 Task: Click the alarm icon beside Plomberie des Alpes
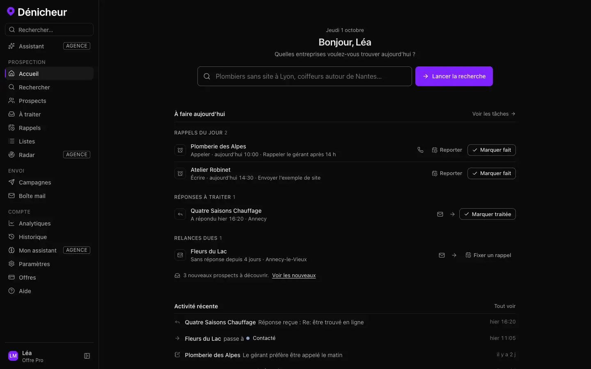[x=180, y=150]
